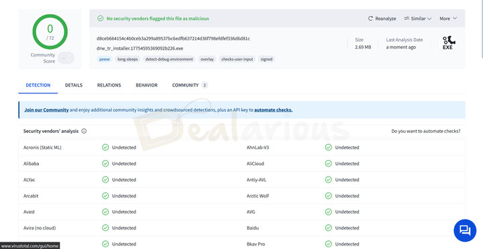Click the Baidu vendor name
Screen dimensions: 483x249
point(253,228)
